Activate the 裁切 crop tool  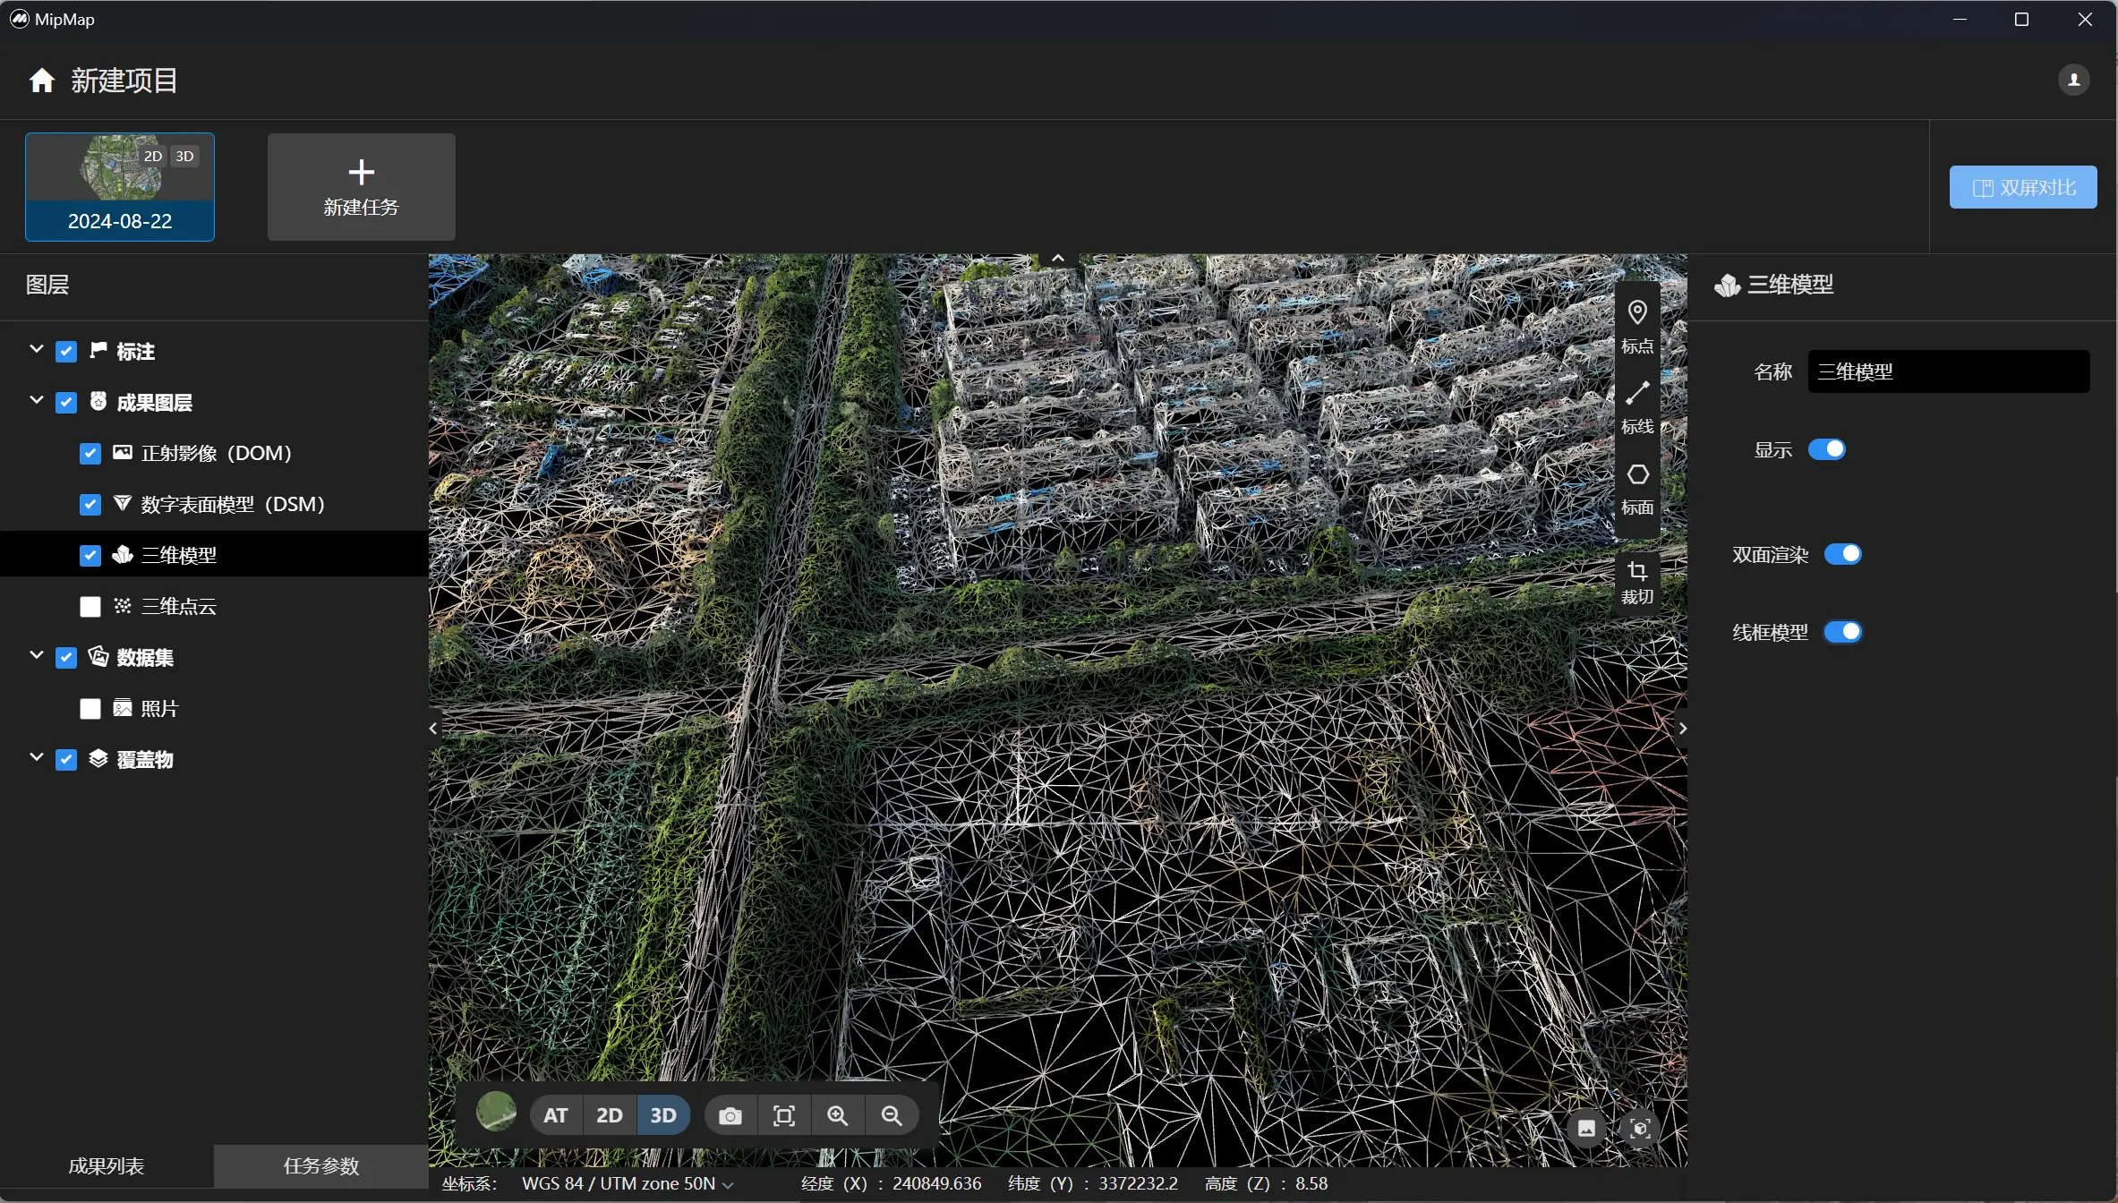1636,581
